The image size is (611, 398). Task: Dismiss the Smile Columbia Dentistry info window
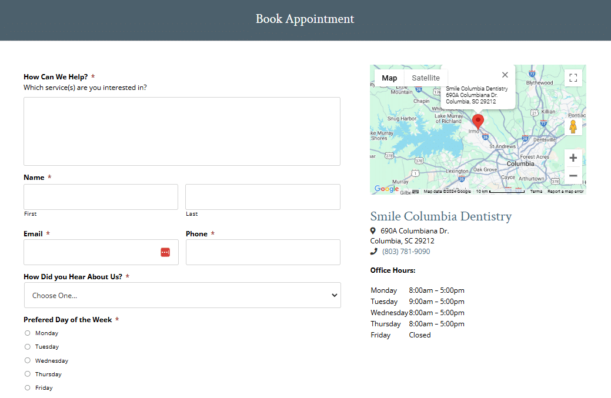[x=505, y=75]
